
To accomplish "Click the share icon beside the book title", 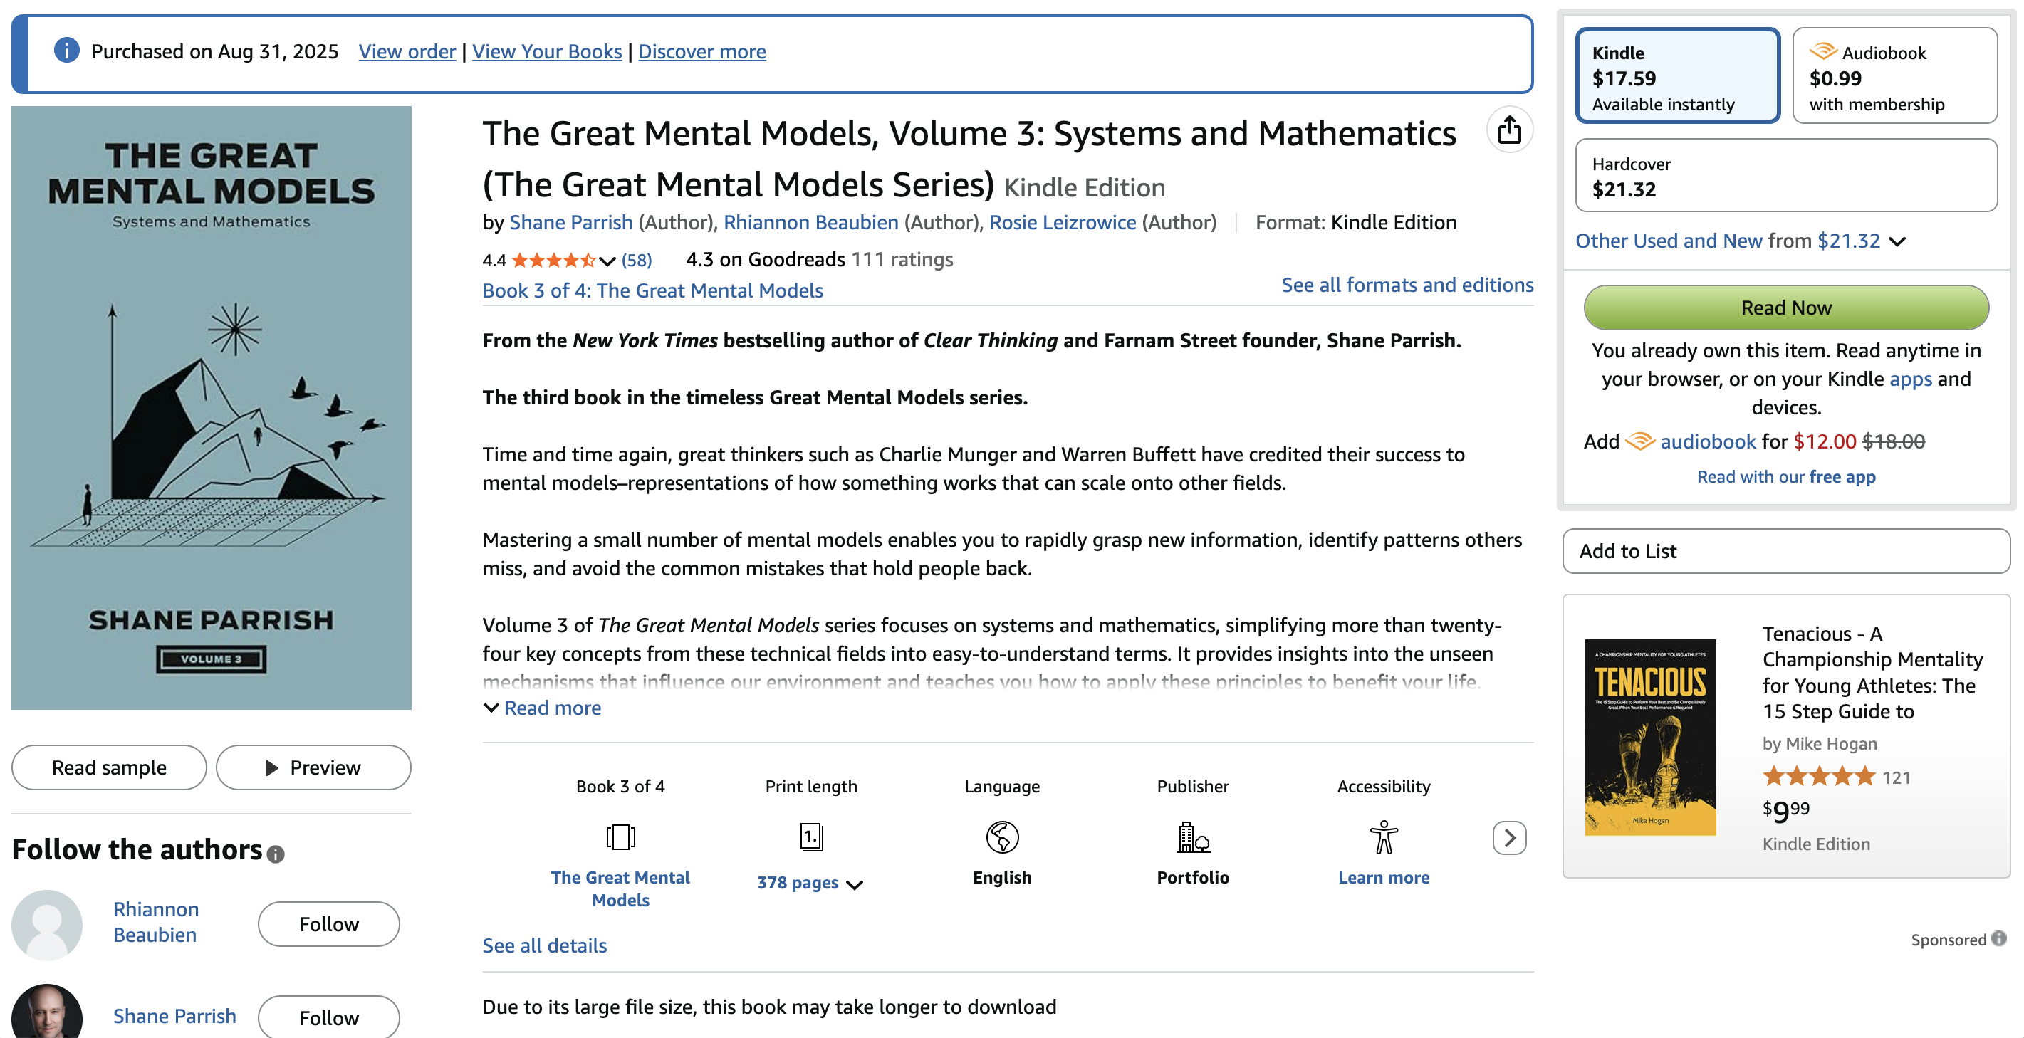I will click(x=1508, y=130).
